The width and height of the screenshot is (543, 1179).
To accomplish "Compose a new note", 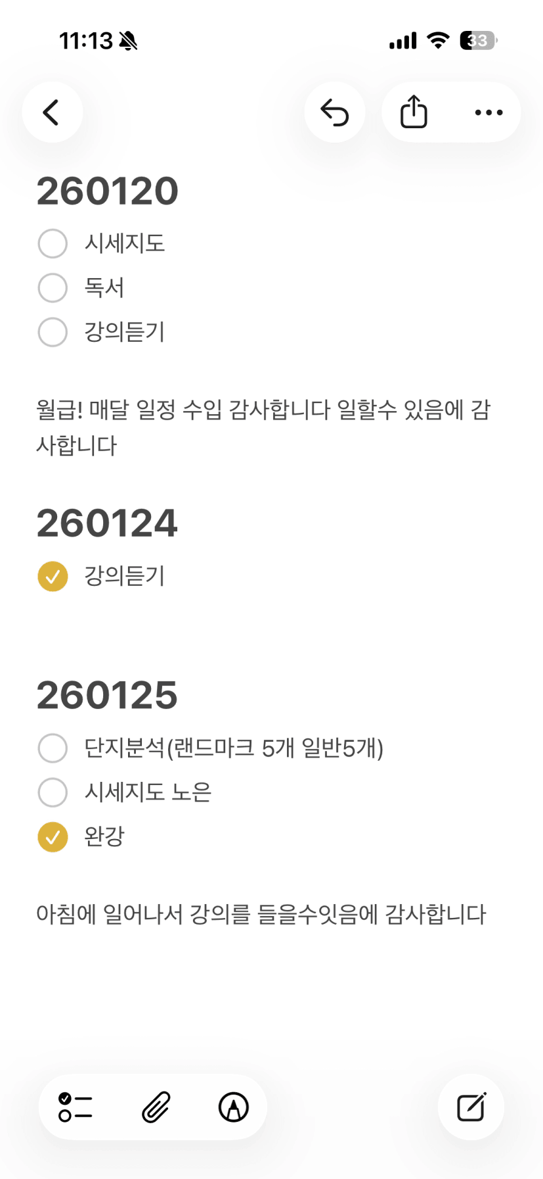I will [471, 1107].
